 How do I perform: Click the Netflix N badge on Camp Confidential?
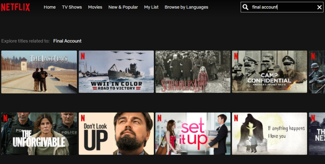pos(236,56)
